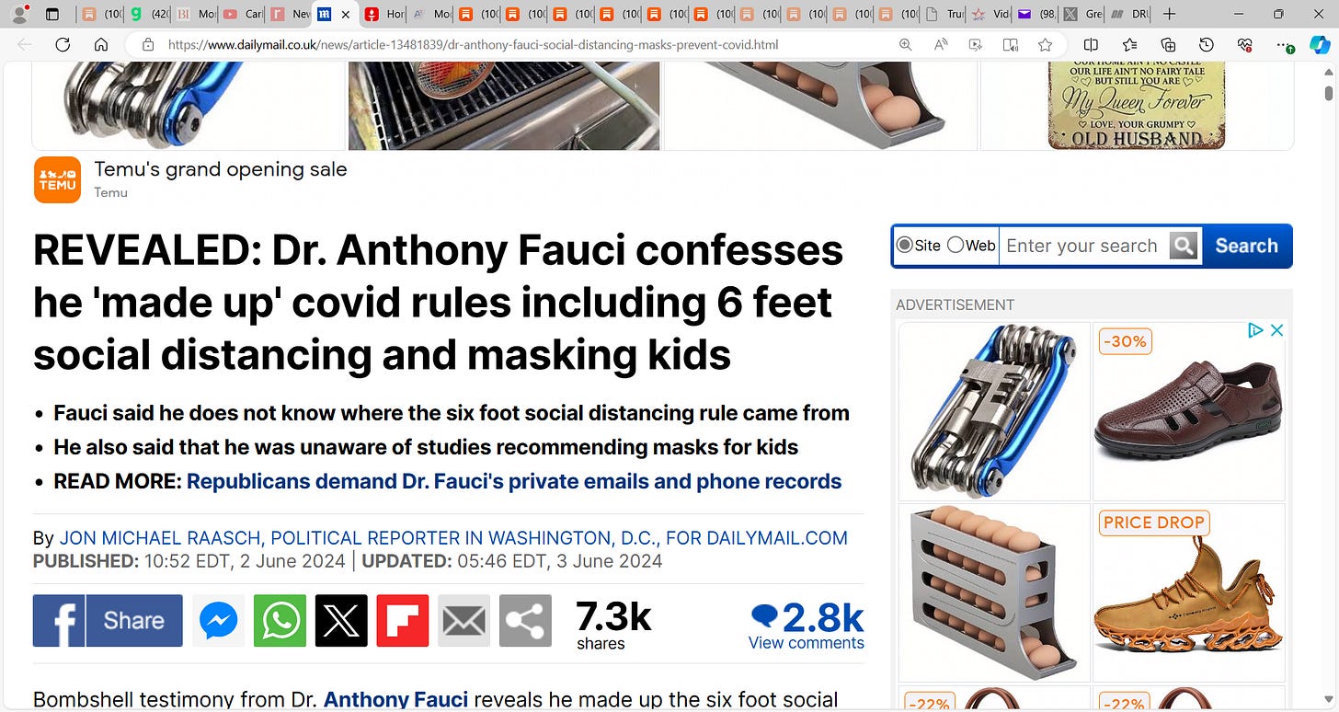Image resolution: width=1339 pixels, height=712 pixels.
Task: Share article on X icon
Action: (341, 621)
